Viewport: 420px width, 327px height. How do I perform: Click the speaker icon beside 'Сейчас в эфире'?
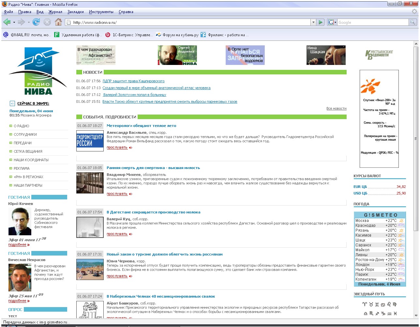[12, 103]
